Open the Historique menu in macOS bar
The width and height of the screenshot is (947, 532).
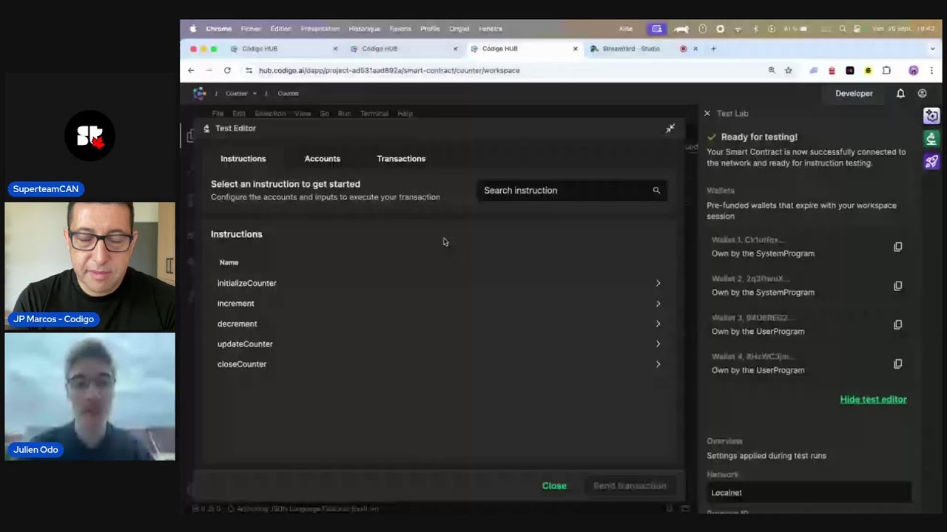click(x=364, y=29)
